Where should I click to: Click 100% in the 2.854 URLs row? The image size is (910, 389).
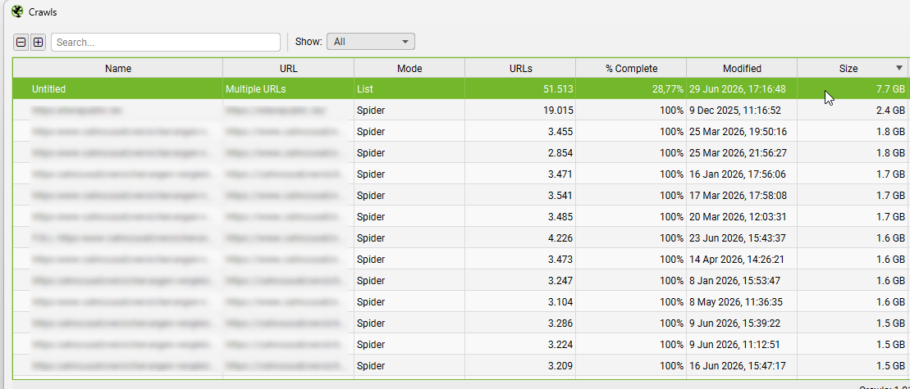pyautogui.click(x=671, y=153)
